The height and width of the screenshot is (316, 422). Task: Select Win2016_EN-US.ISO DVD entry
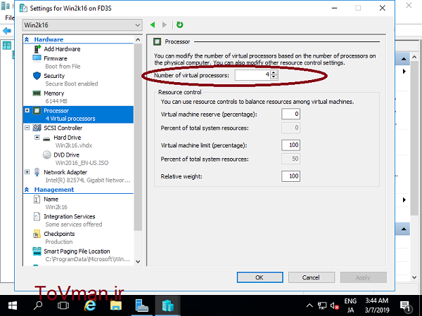point(82,163)
